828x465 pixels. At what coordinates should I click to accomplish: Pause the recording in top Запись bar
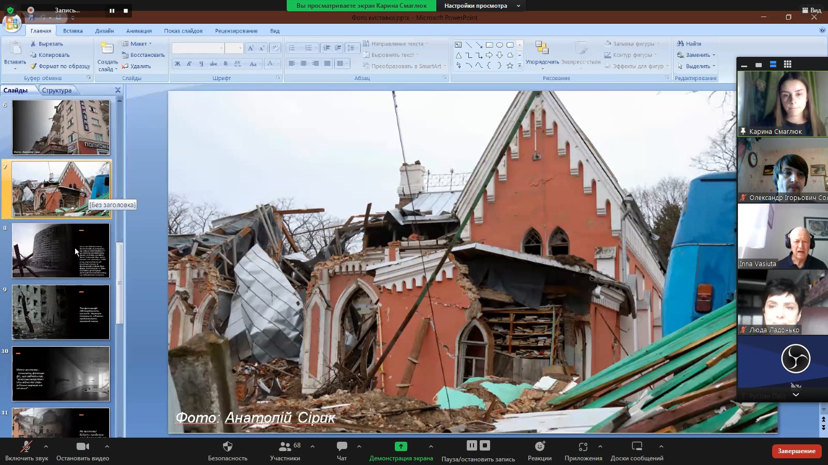coord(112,10)
